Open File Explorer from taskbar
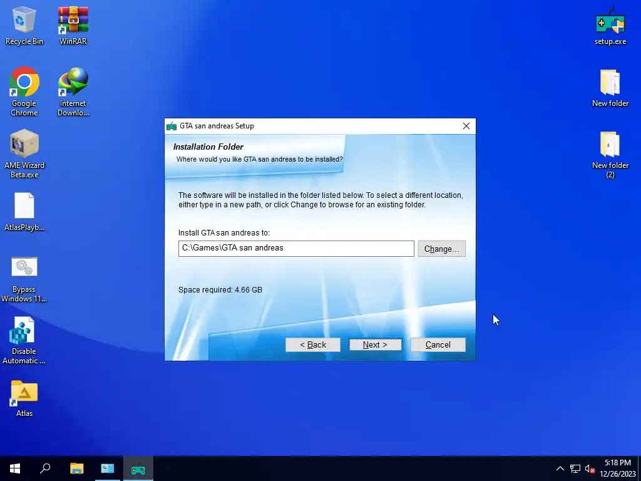 click(76, 468)
